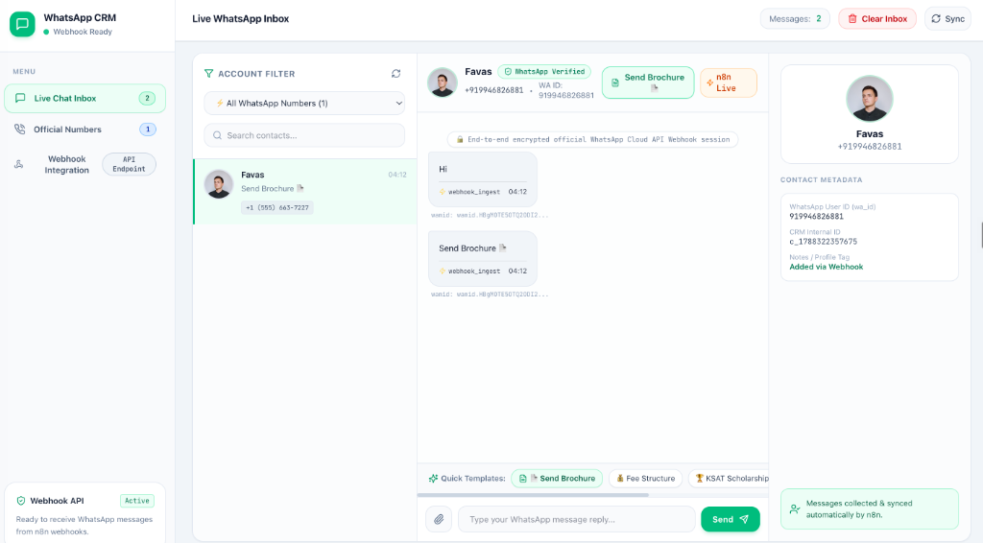Select the Favas conversation in contact list
Viewport: 983px width, 543px height.
[304, 192]
